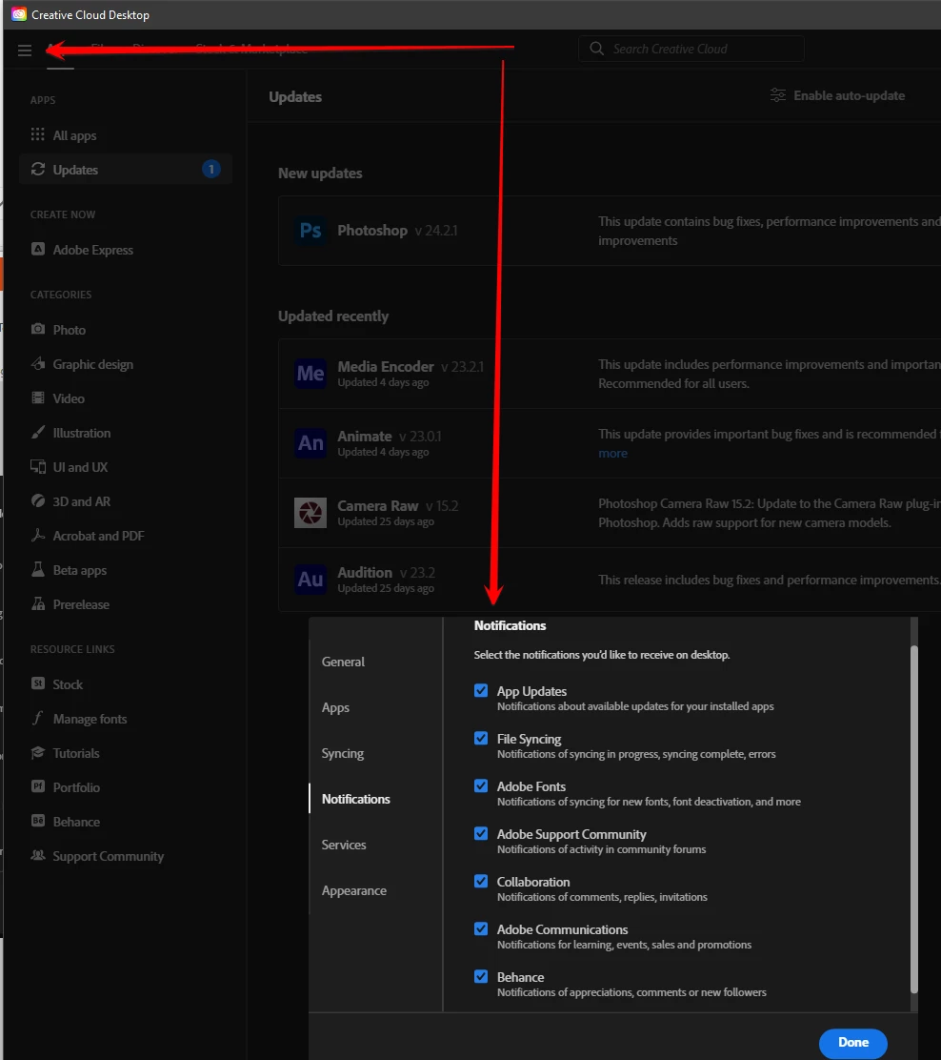Open the Updates sidebar entry

click(x=127, y=169)
